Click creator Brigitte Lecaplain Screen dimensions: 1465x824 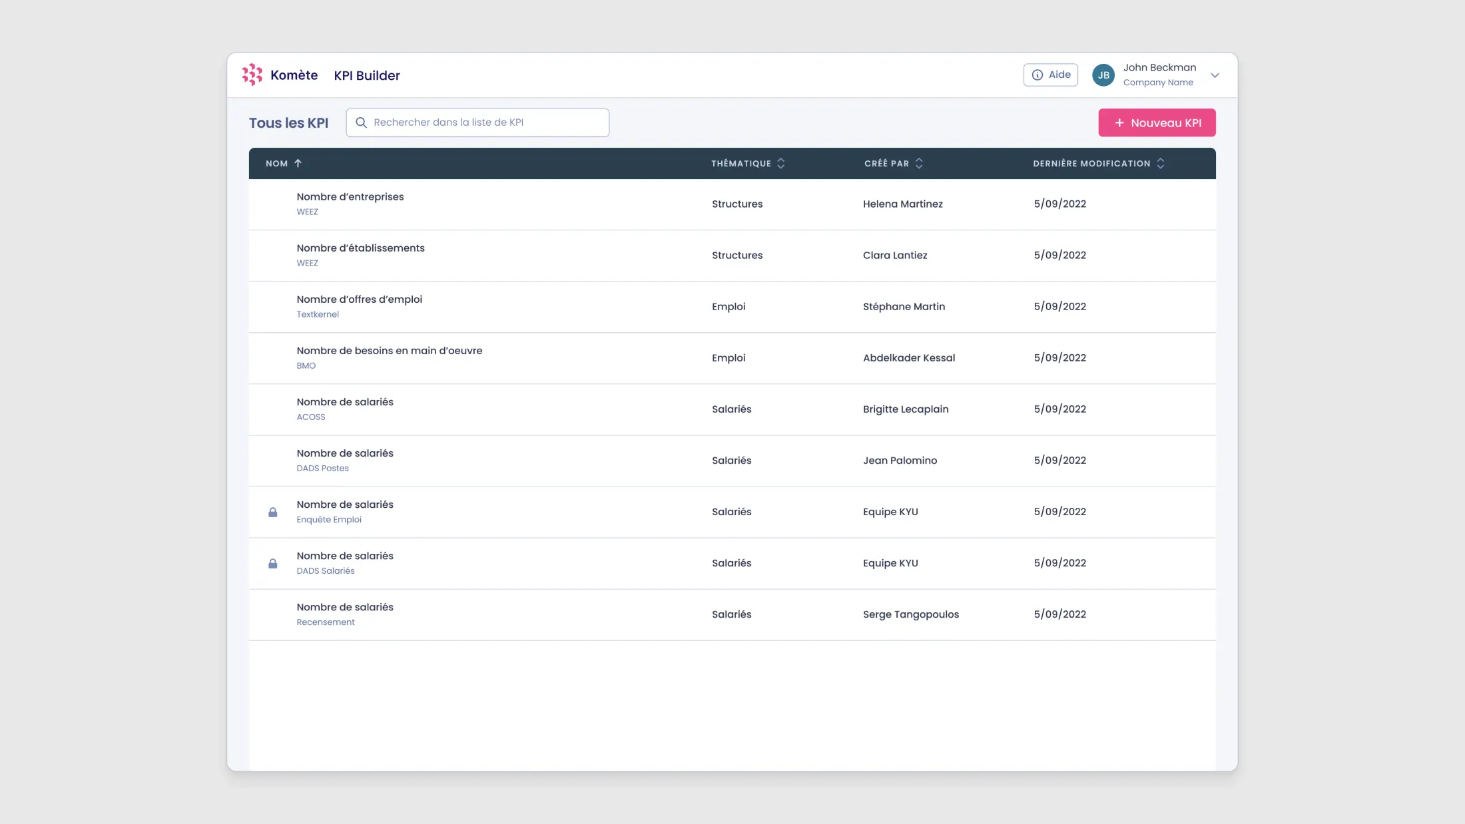tap(906, 409)
